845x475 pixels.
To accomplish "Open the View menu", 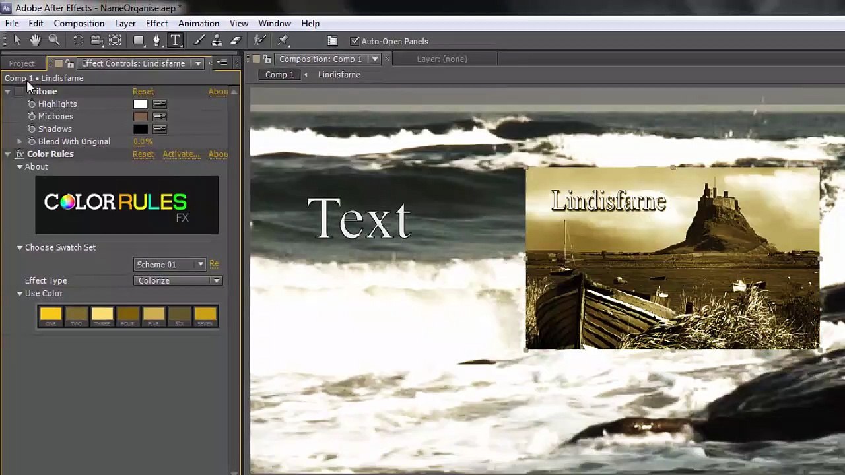I will [239, 23].
